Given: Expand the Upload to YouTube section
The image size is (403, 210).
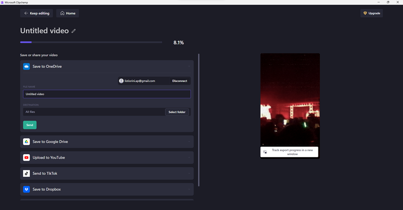Looking at the screenshot, I should [107, 157].
